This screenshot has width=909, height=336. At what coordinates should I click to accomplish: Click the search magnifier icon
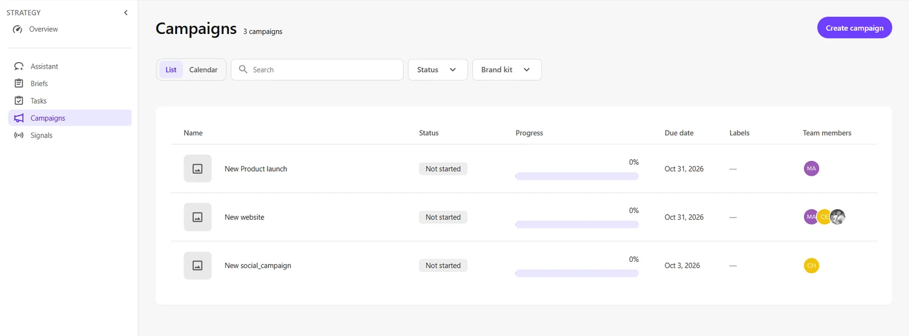pos(243,69)
